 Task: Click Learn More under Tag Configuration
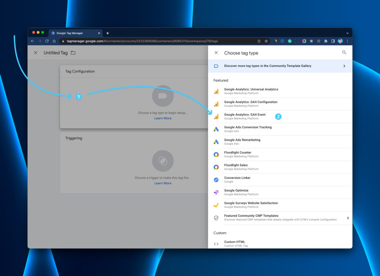click(x=163, y=118)
